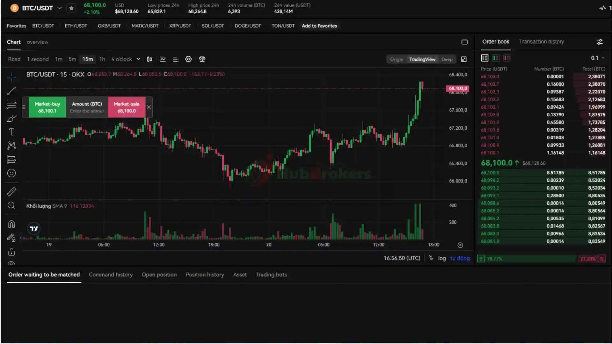Toggle percent scale on chart

point(431,258)
